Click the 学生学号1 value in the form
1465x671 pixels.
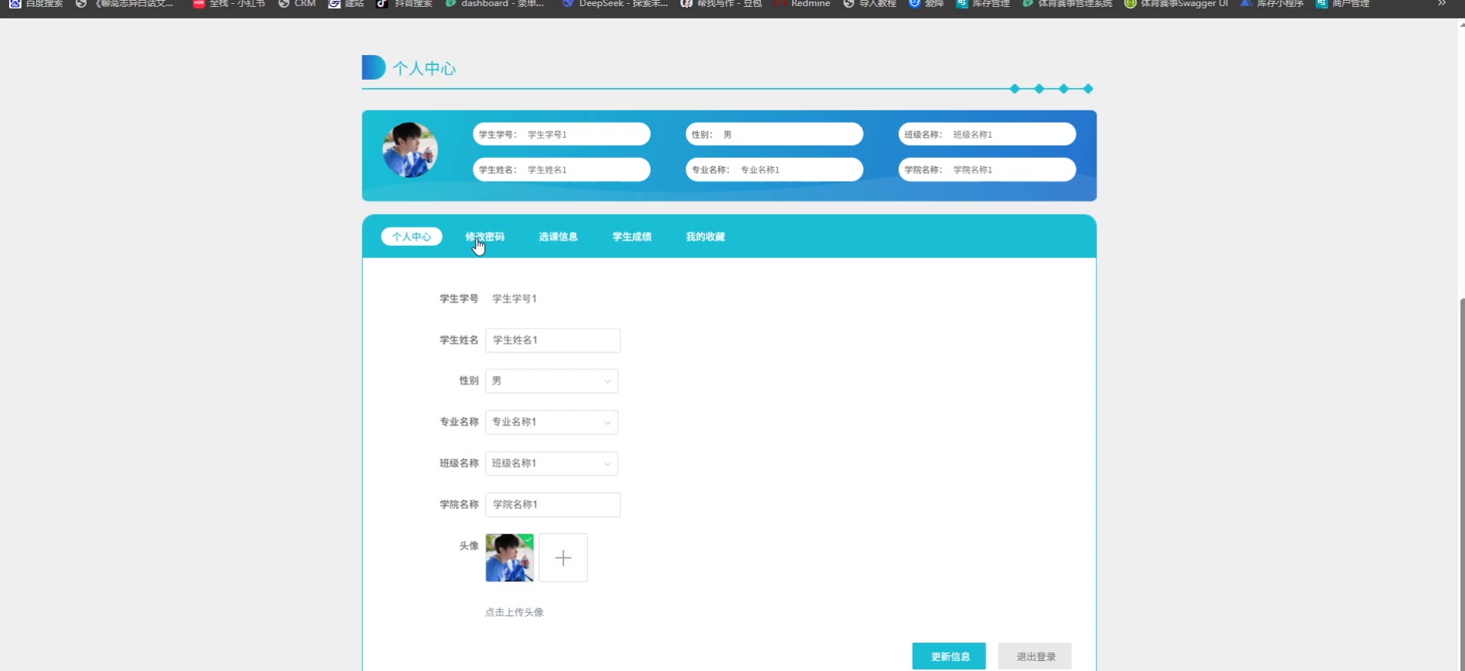pyautogui.click(x=514, y=299)
